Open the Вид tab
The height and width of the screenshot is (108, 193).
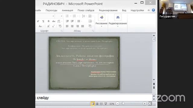[124, 10]
